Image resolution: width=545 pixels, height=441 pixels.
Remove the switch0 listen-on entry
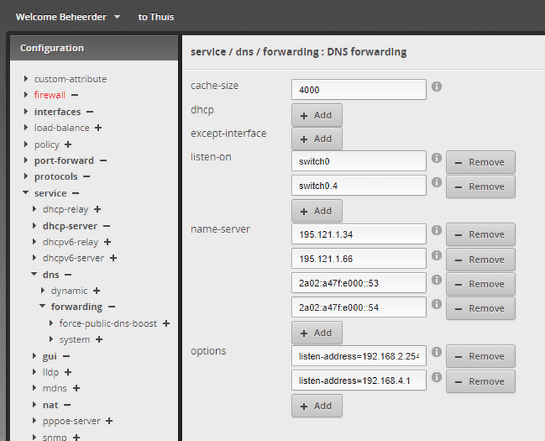pyautogui.click(x=480, y=162)
